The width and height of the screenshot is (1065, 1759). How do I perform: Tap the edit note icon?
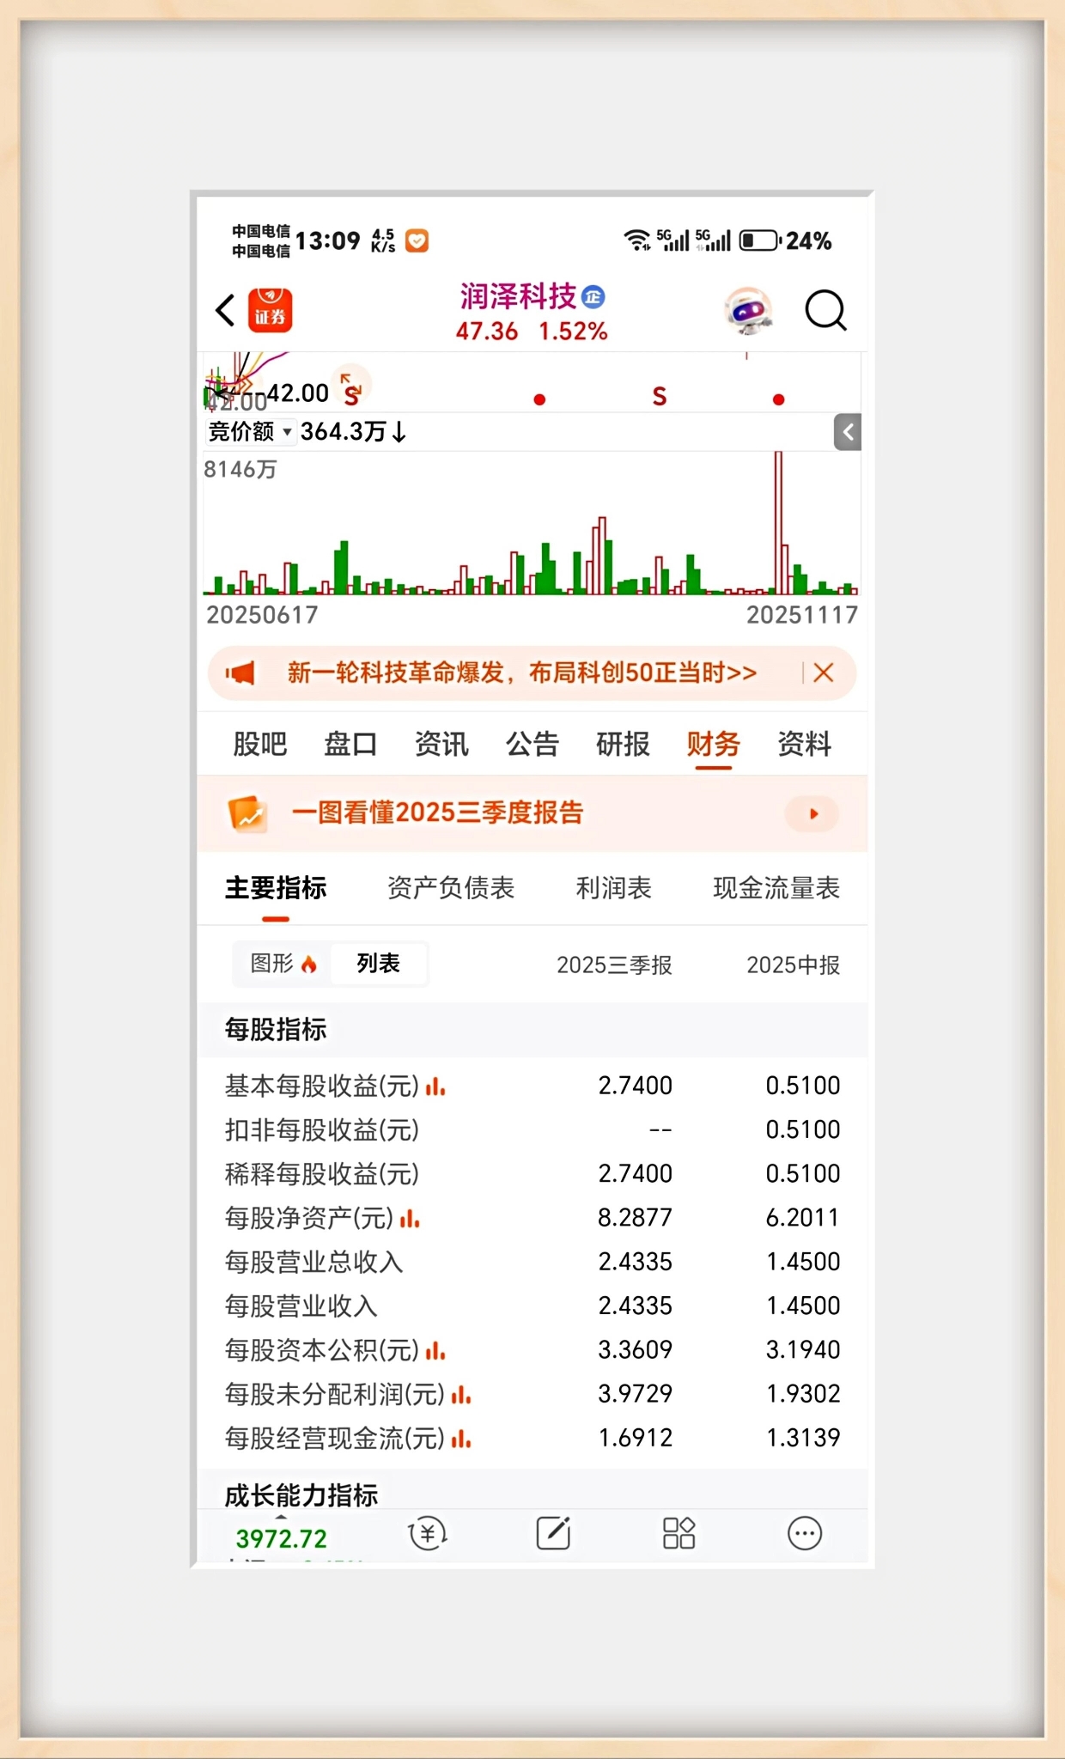click(x=553, y=1533)
